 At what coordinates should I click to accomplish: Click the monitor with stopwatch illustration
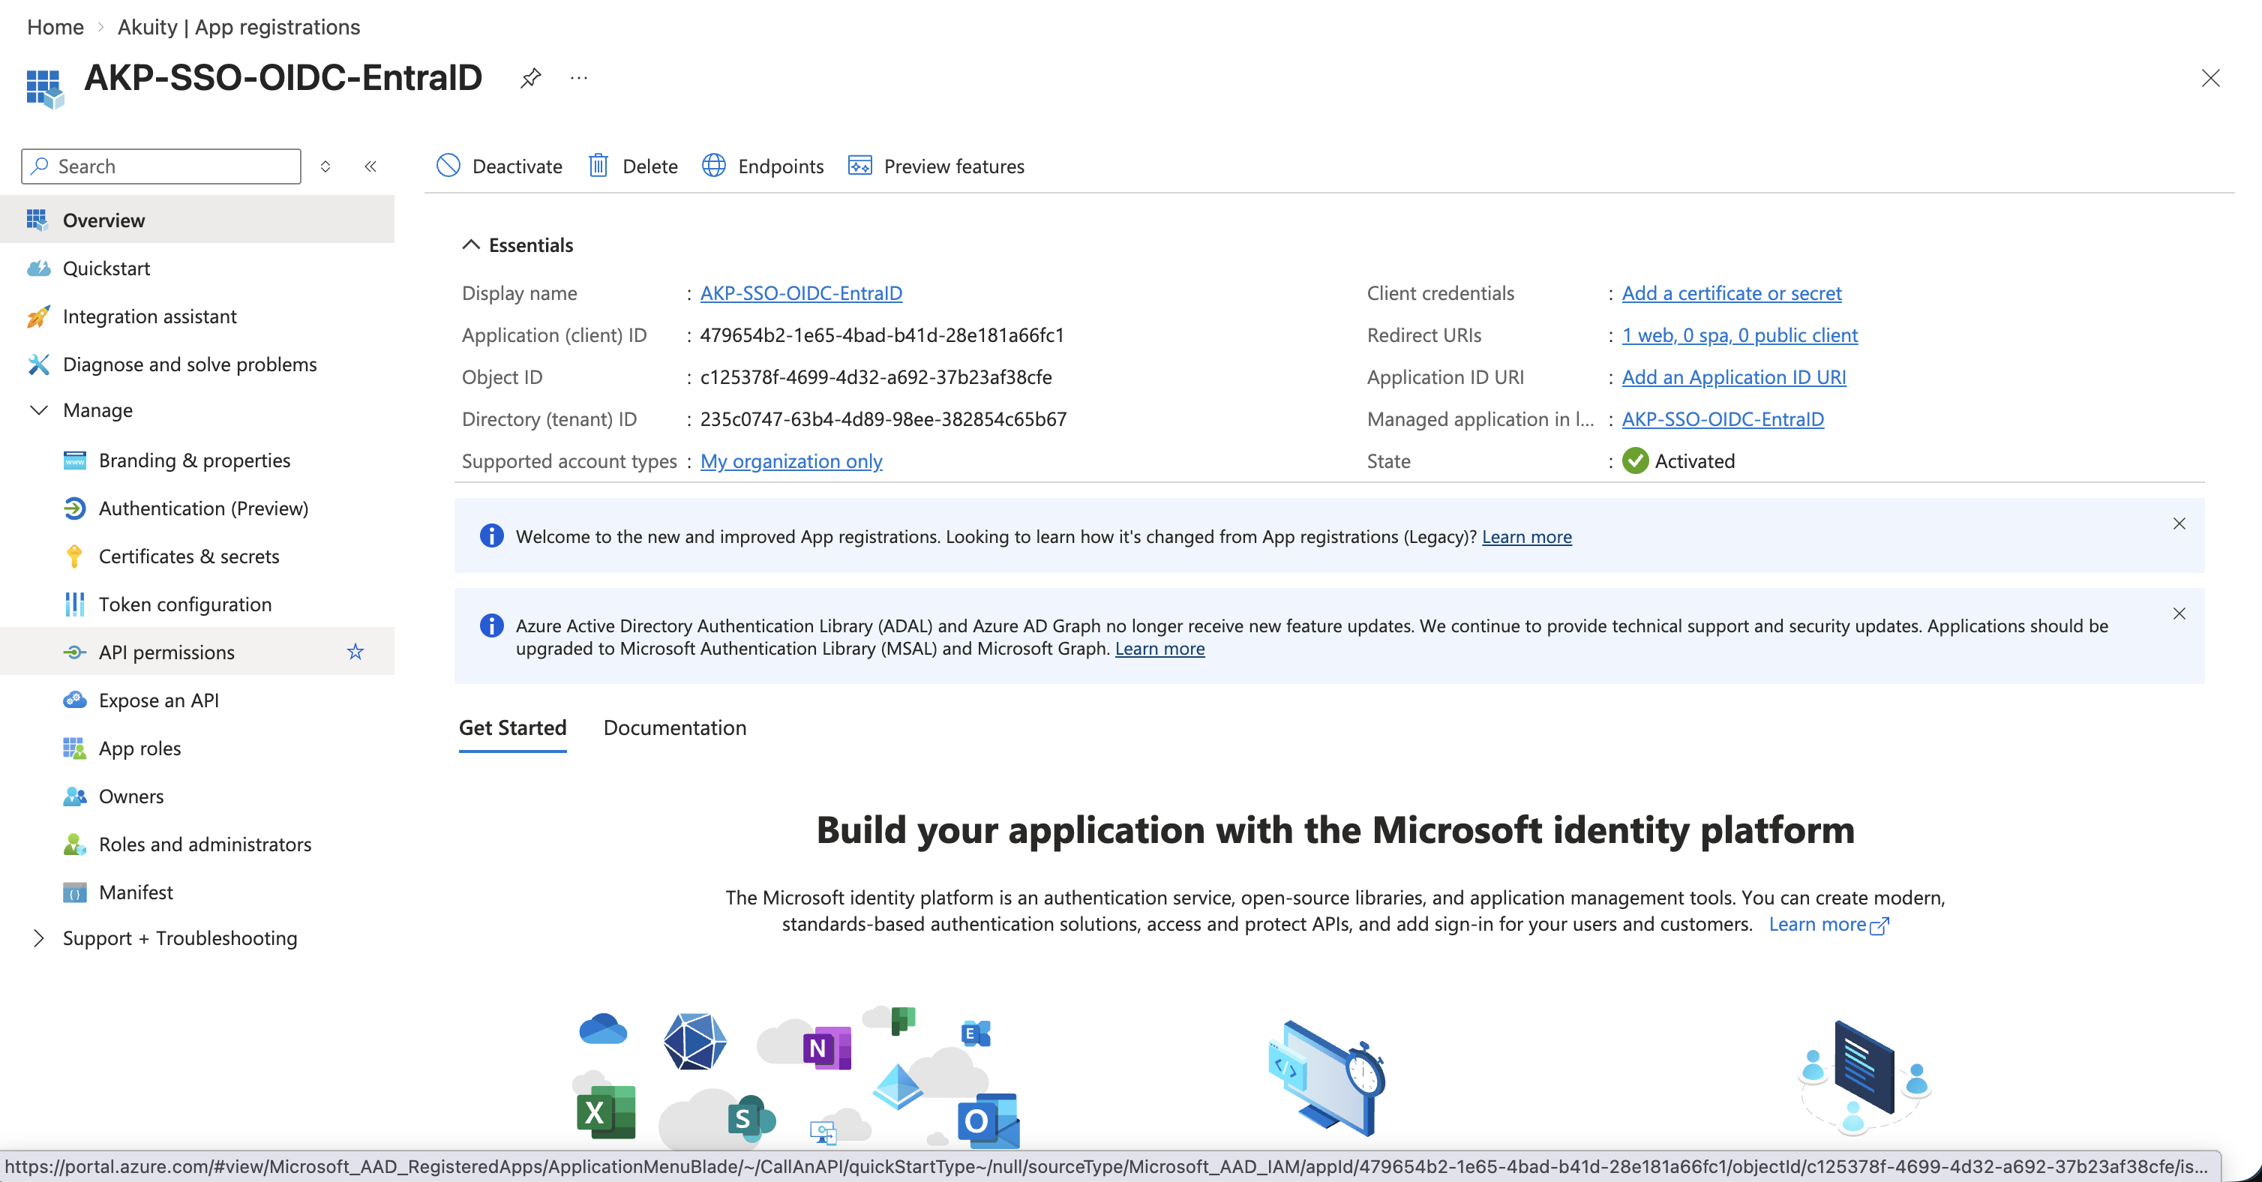pyautogui.click(x=1325, y=1078)
